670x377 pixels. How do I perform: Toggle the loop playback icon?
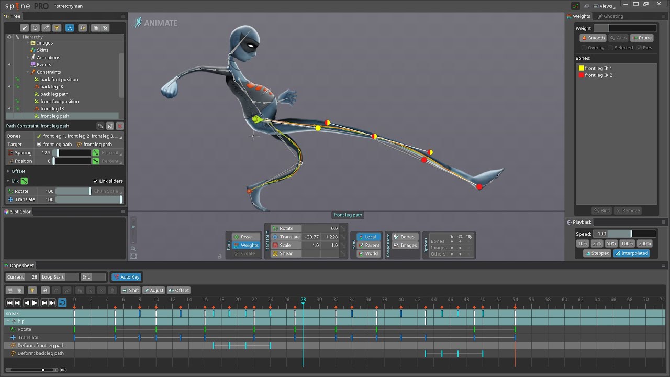pyautogui.click(x=62, y=303)
